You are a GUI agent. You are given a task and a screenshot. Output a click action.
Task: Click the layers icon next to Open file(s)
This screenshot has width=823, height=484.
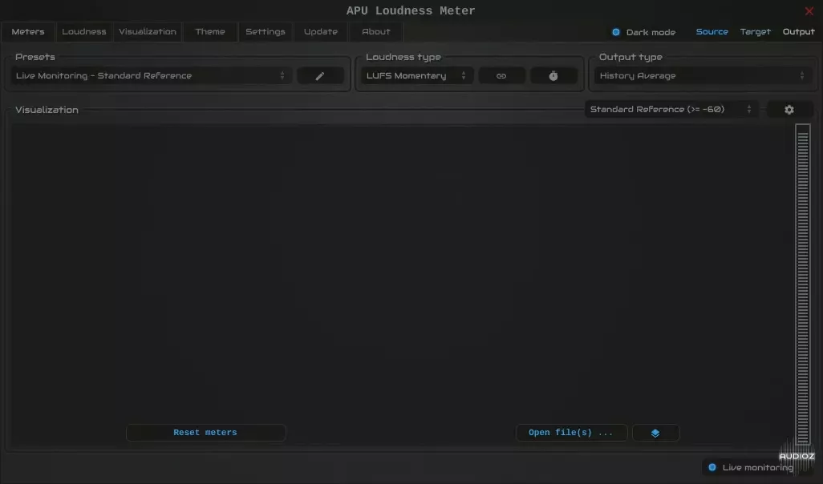pyautogui.click(x=655, y=433)
